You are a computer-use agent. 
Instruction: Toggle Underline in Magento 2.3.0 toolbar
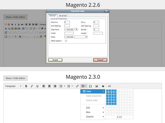pyautogui.click(x=37, y=86)
